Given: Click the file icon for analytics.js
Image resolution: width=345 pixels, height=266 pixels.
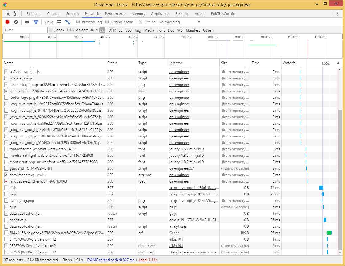Looking at the screenshot, I should coord(6,220).
